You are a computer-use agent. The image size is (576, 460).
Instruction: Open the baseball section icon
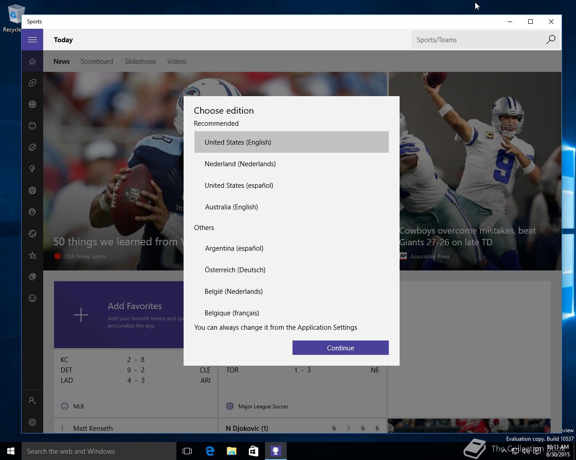[32, 126]
